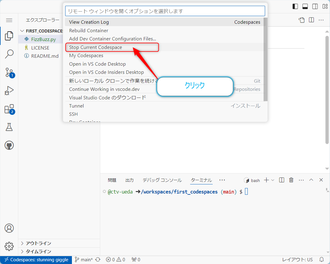Image resolution: width=330 pixels, height=264 pixels.
Task: Focus the remote window options input
Action: (165, 11)
